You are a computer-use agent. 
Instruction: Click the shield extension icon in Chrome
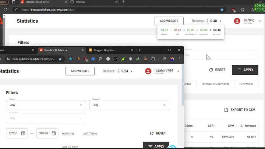[x=130, y=59]
